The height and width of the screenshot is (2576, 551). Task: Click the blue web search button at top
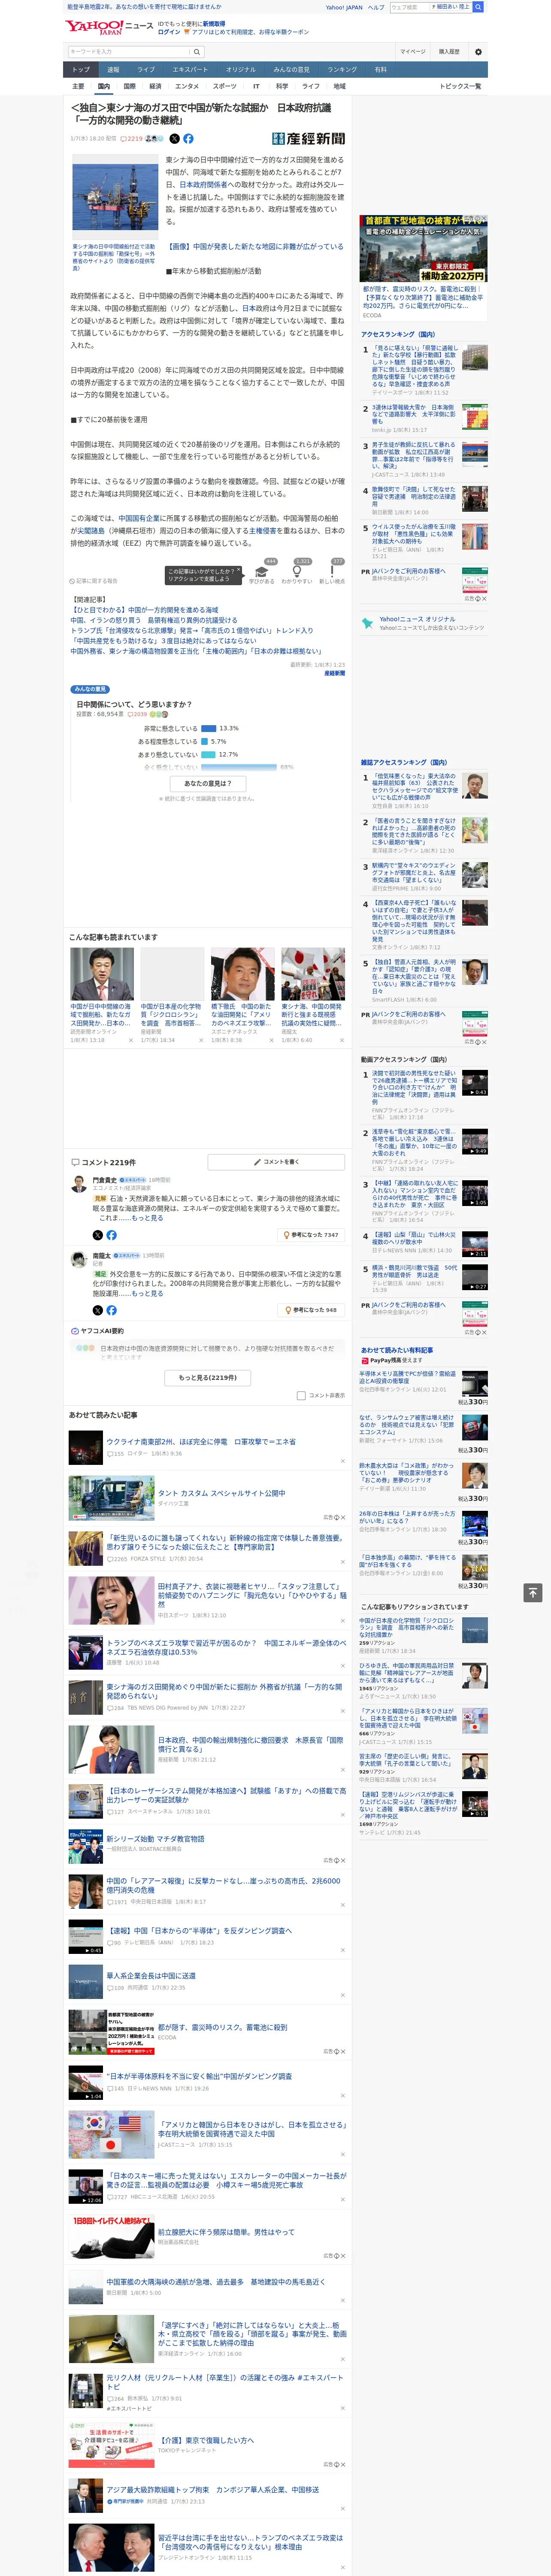click(478, 7)
